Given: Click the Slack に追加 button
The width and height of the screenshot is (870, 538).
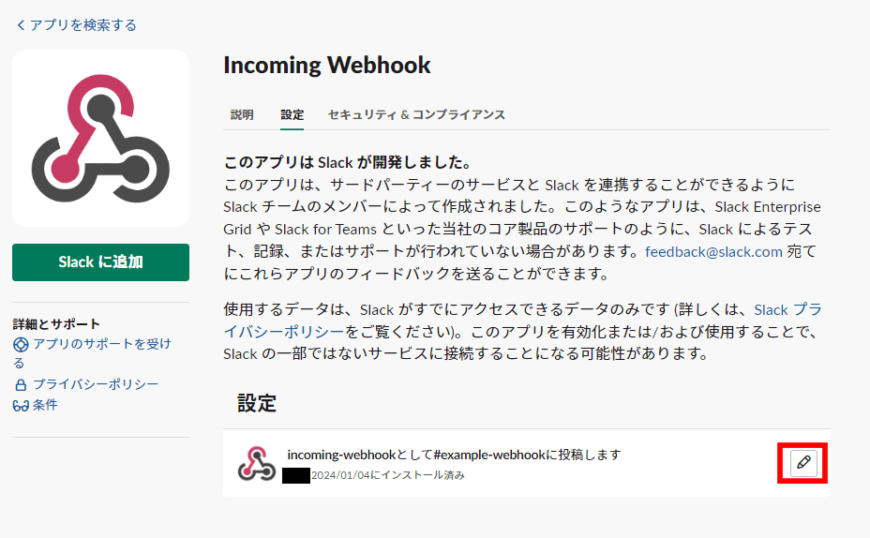Looking at the screenshot, I should pos(100,262).
